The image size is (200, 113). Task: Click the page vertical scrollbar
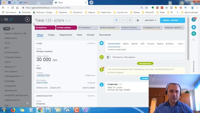[x=188, y=38]
